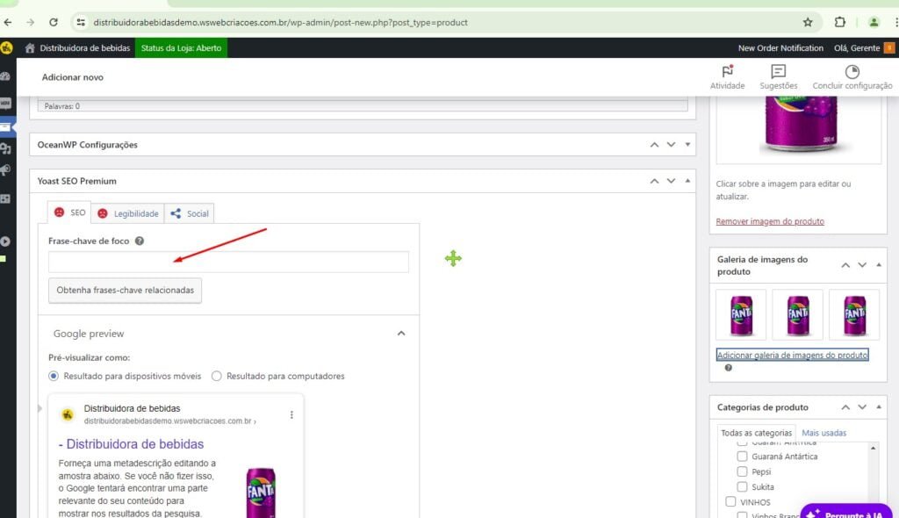Check the VINHOS category checkbox
Image resolution: width=899 pixels, height=518 pixels.
click(730, 502)
